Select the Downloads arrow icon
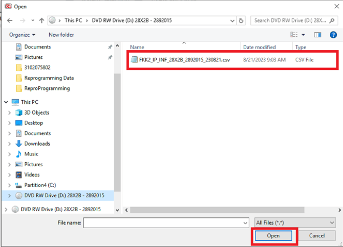This screenshot has height=247, width=343. (19, 144)
